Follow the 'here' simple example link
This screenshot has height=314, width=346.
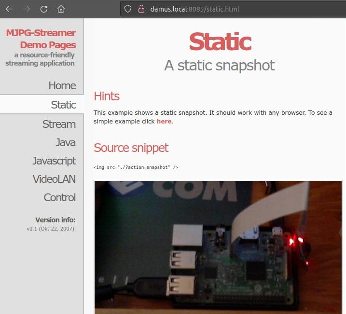coord(164,121)
